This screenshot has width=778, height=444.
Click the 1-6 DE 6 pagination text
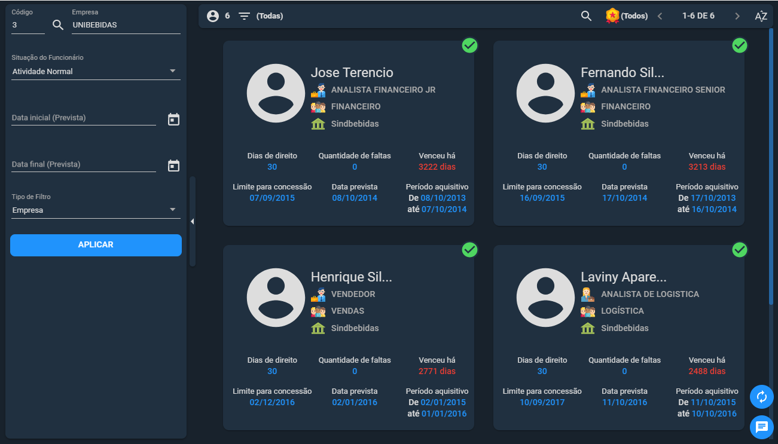698,16
